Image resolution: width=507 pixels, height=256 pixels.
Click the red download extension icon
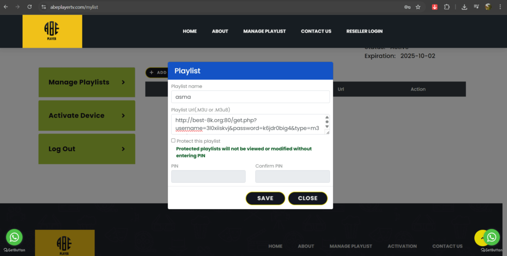435,7
